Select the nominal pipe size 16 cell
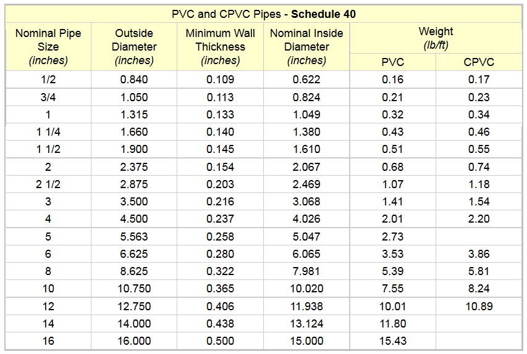Screen dimensions: 527x354 [48, 341]
